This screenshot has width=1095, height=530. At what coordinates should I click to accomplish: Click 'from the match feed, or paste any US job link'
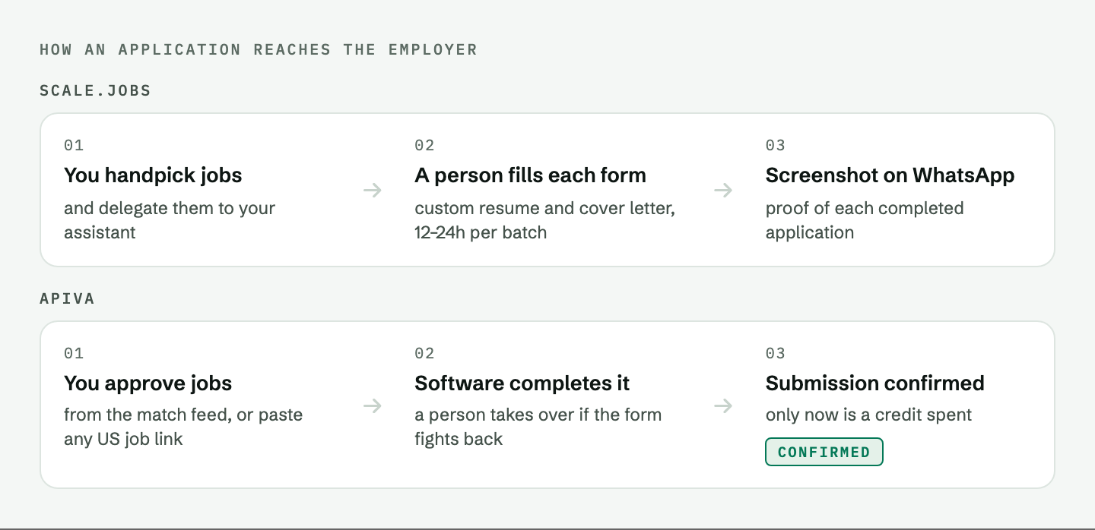point(183,427)
